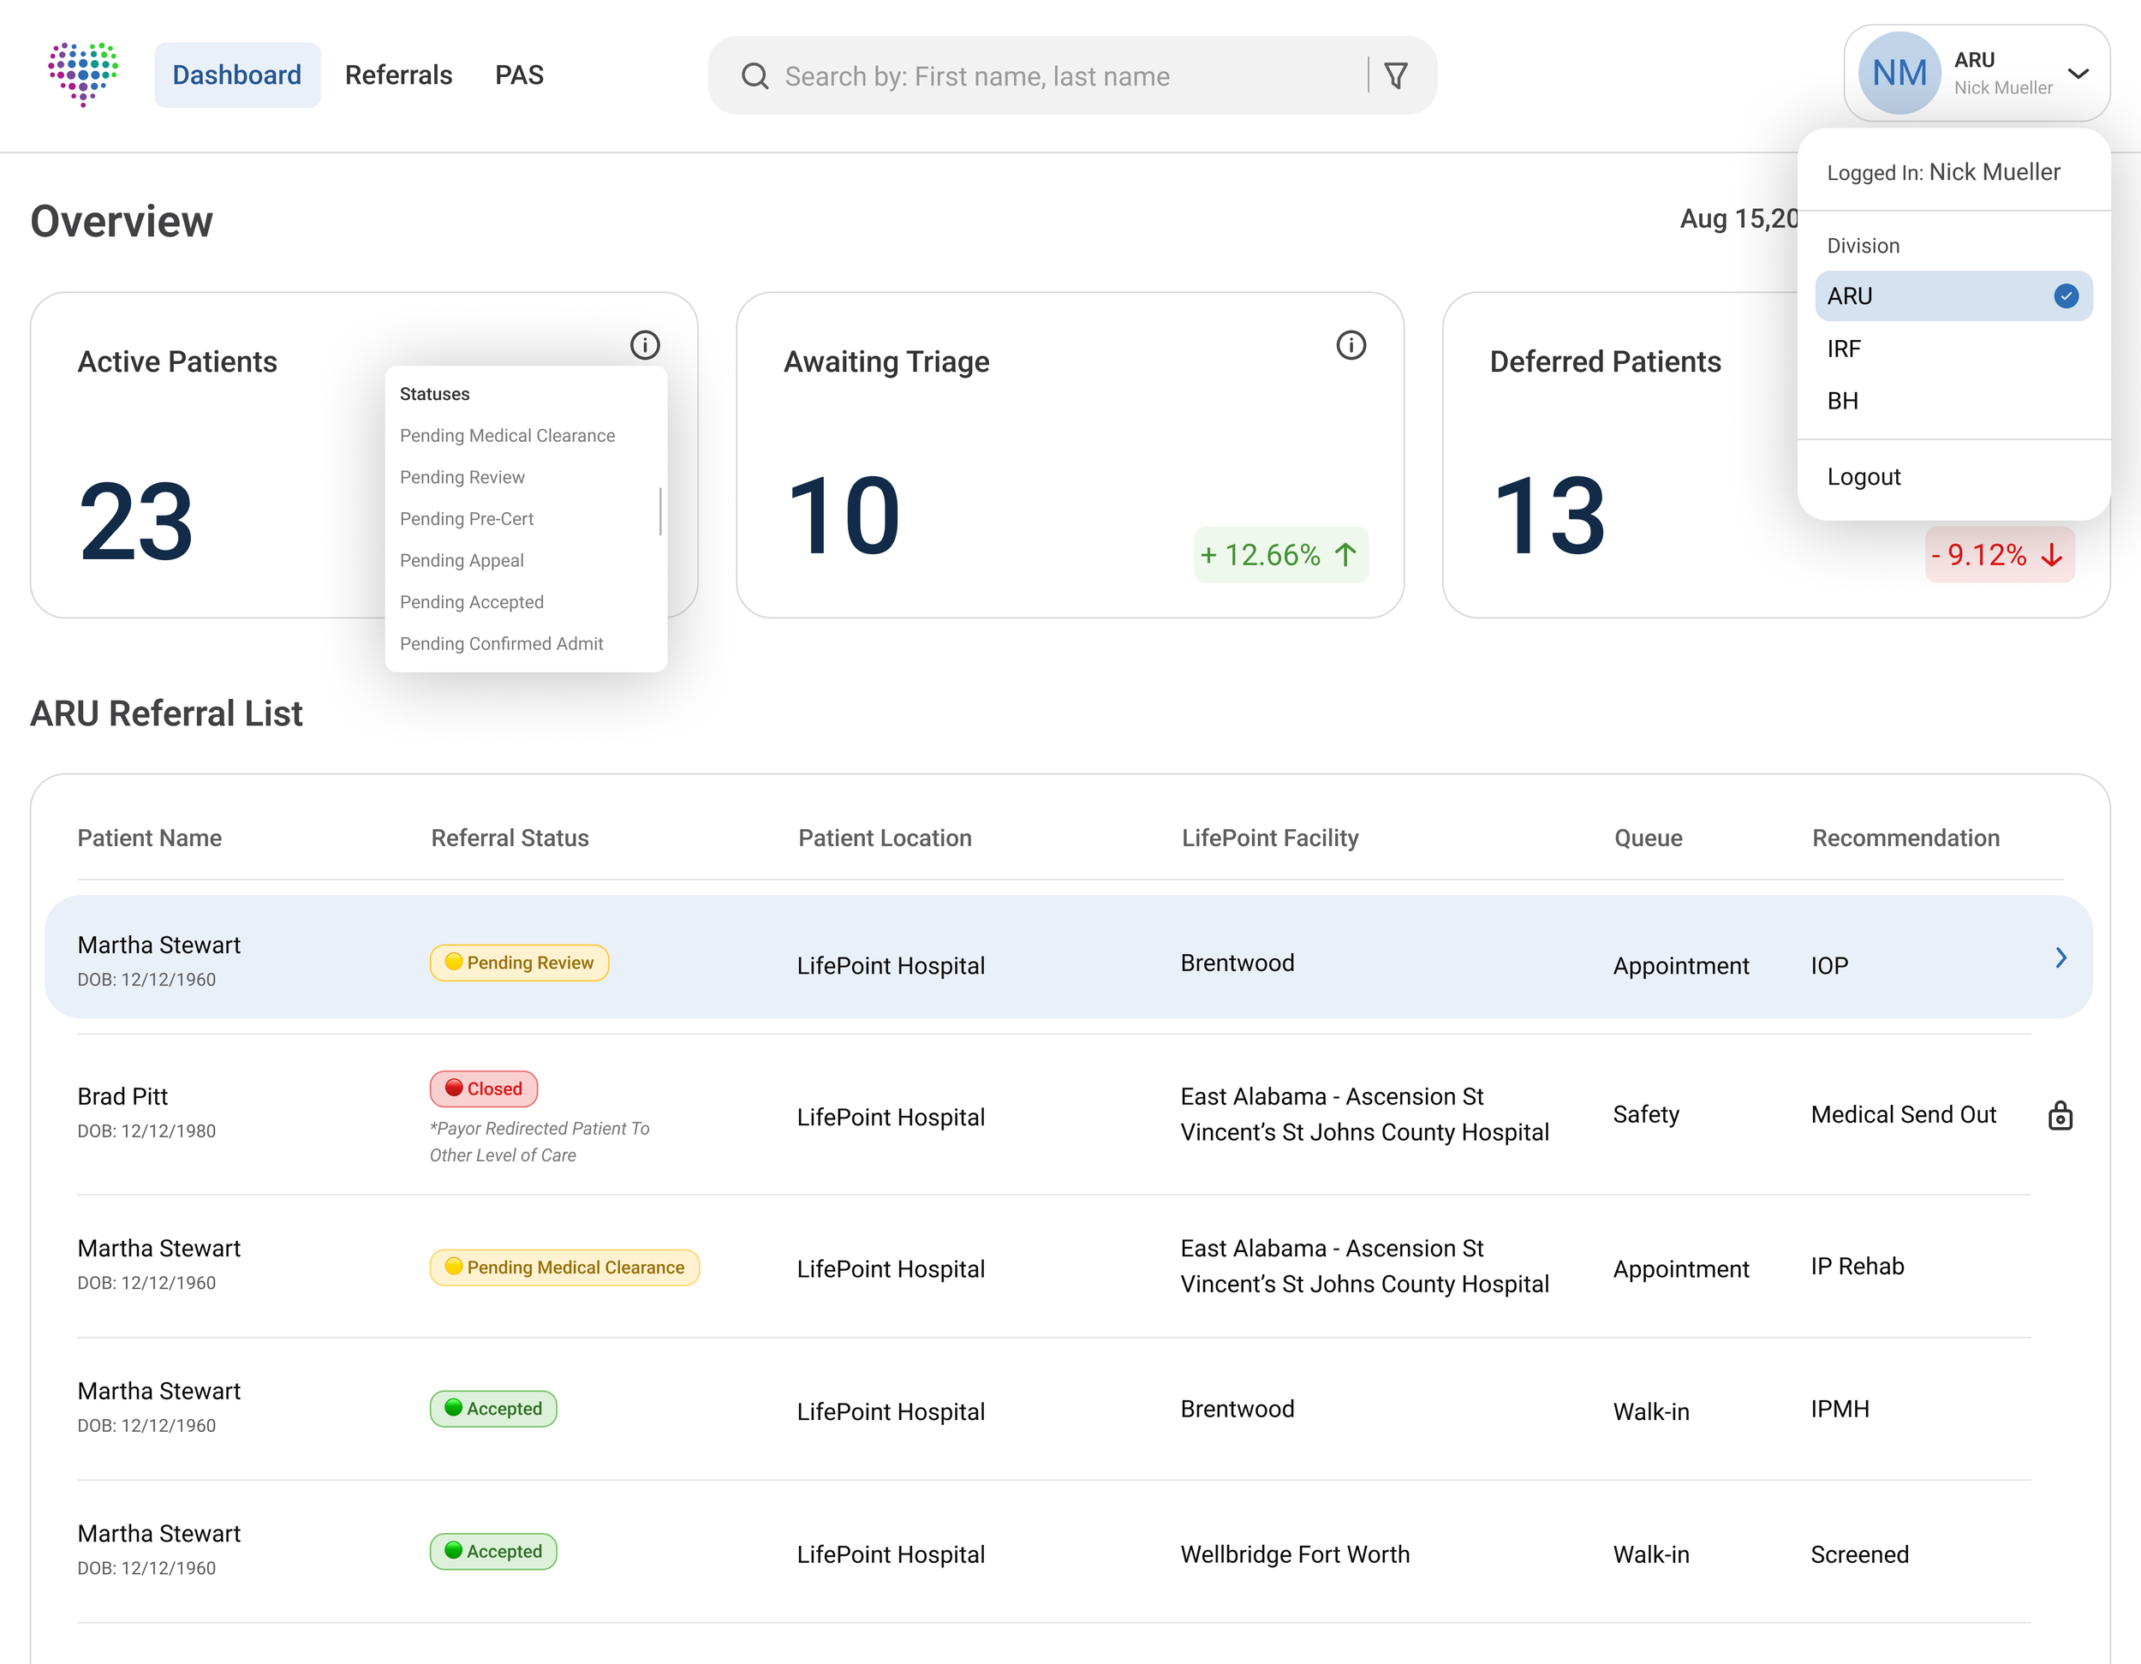Image resolution: width=2141 pixels, height=1664 pixels.
Task: Open the Referrals tab
Action: [x=398, y=75]
